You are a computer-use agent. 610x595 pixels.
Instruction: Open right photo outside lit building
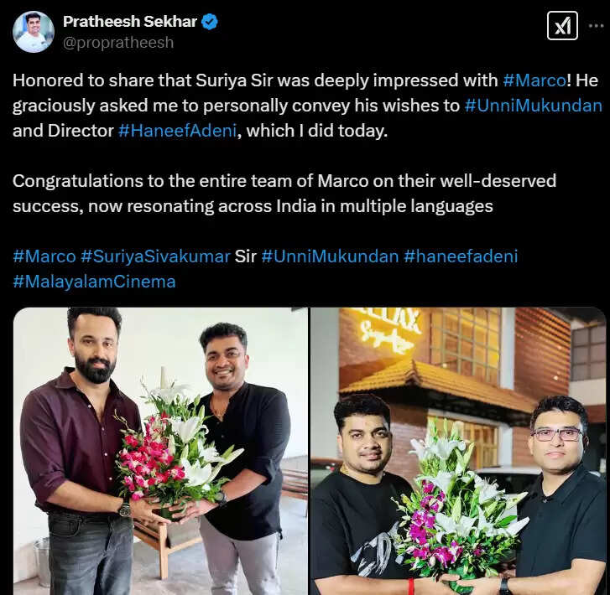click(x=458, y=451)
